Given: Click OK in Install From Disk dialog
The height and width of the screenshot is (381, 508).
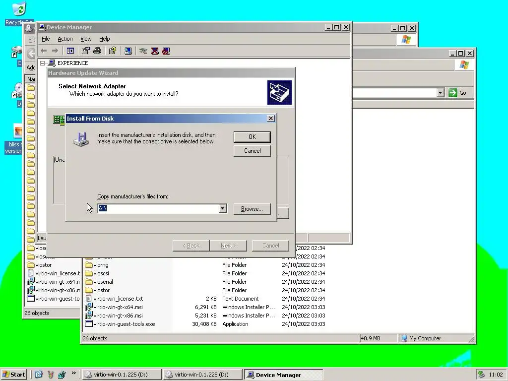Looking at the screenshot, I should (252, 137).
